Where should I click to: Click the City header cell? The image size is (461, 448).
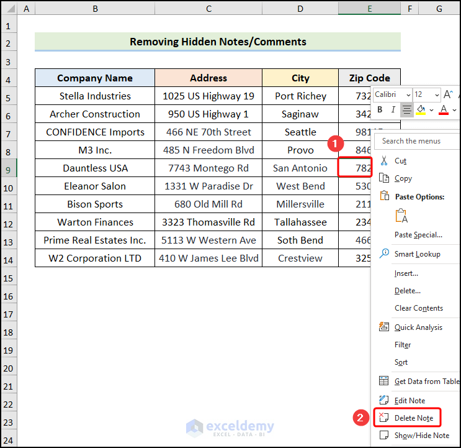(x=300, y=78)
